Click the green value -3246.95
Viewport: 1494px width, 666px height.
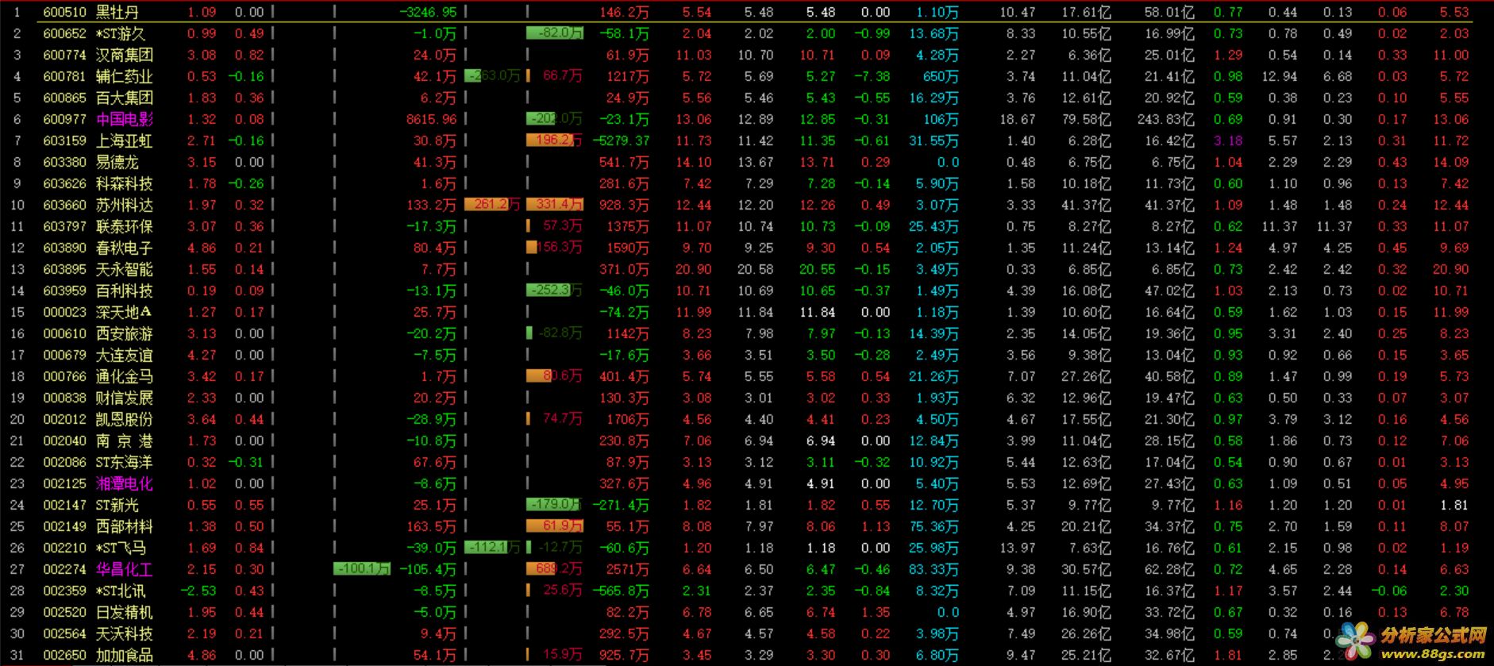pyautogui.click(x=428, y=12)
